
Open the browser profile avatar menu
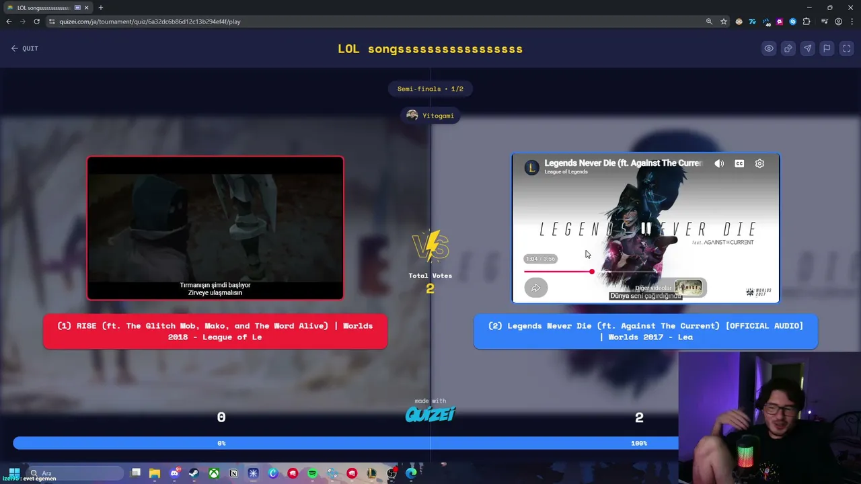(x=838, y=22)
